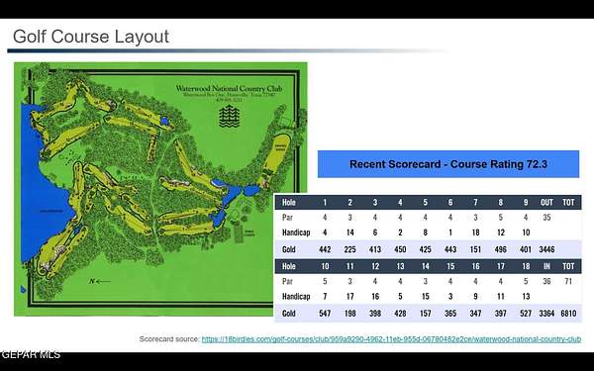Click the Waterwood tree-and-waves logo
This screenshot has width=594, height=371.
(x=230, y=116)
